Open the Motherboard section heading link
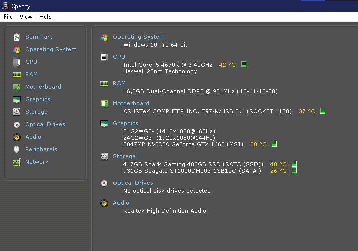358x251 pixels. click(131, 103)
